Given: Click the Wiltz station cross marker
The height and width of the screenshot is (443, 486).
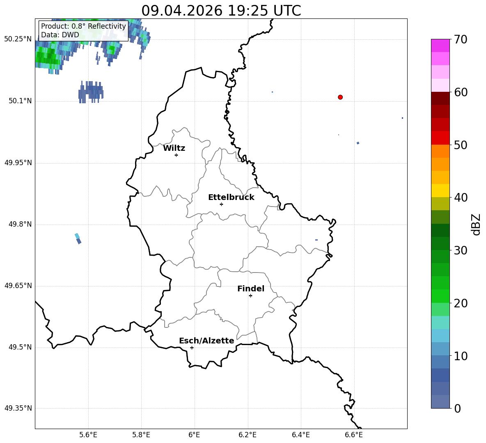Looking at the screenshot, I should pos(177,155).
